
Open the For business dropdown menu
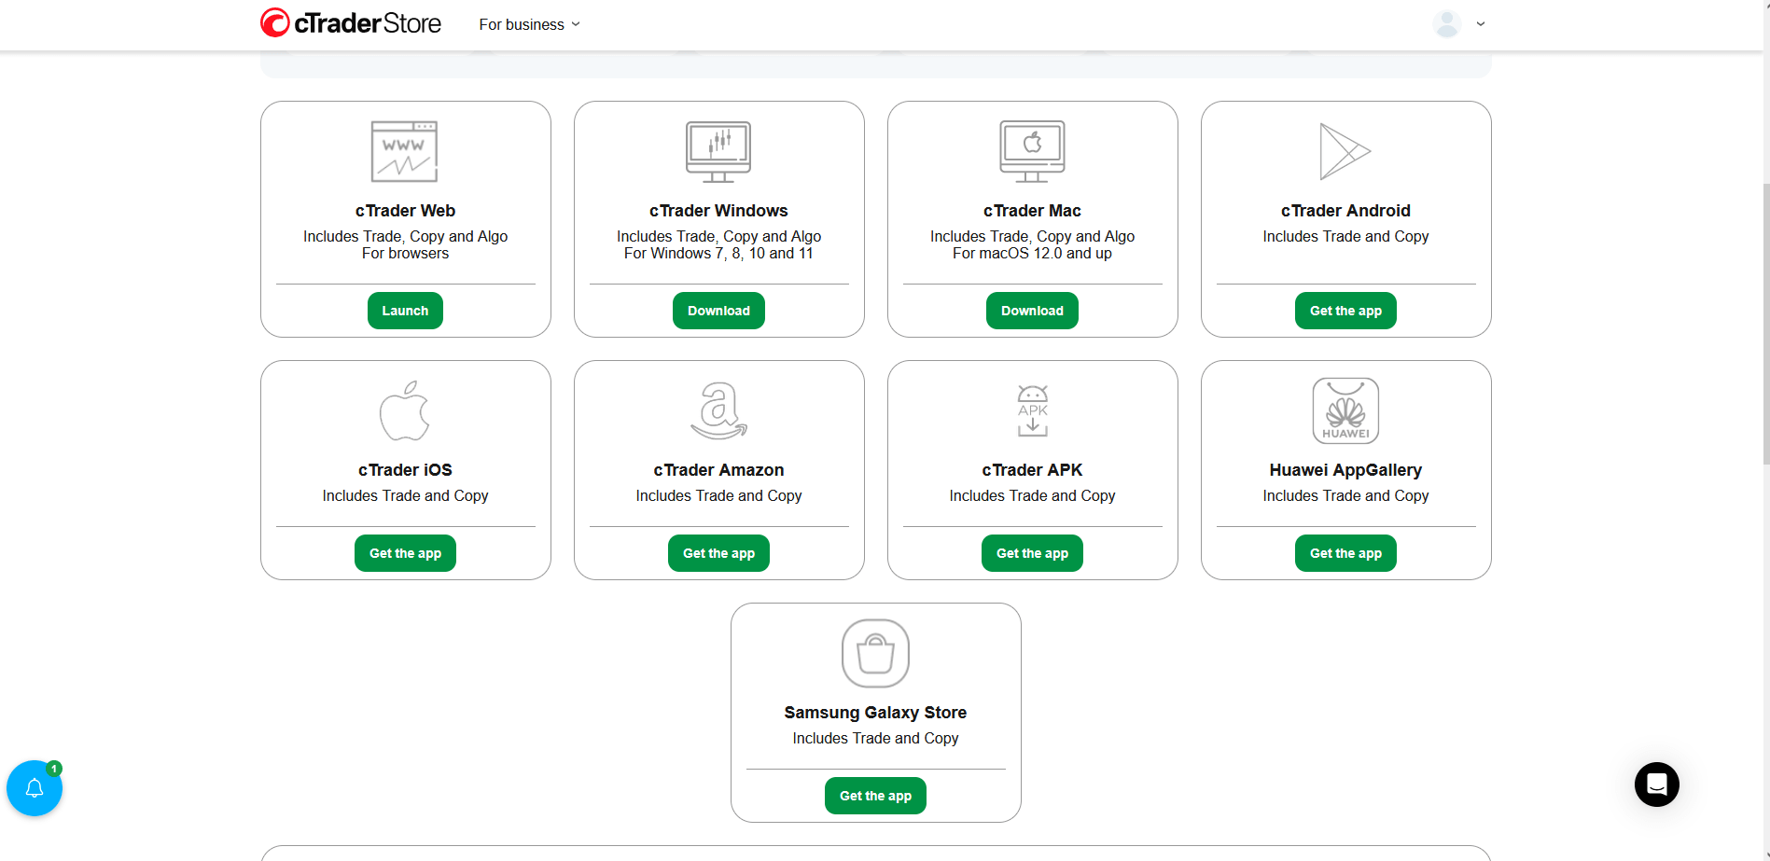(529, 24)
